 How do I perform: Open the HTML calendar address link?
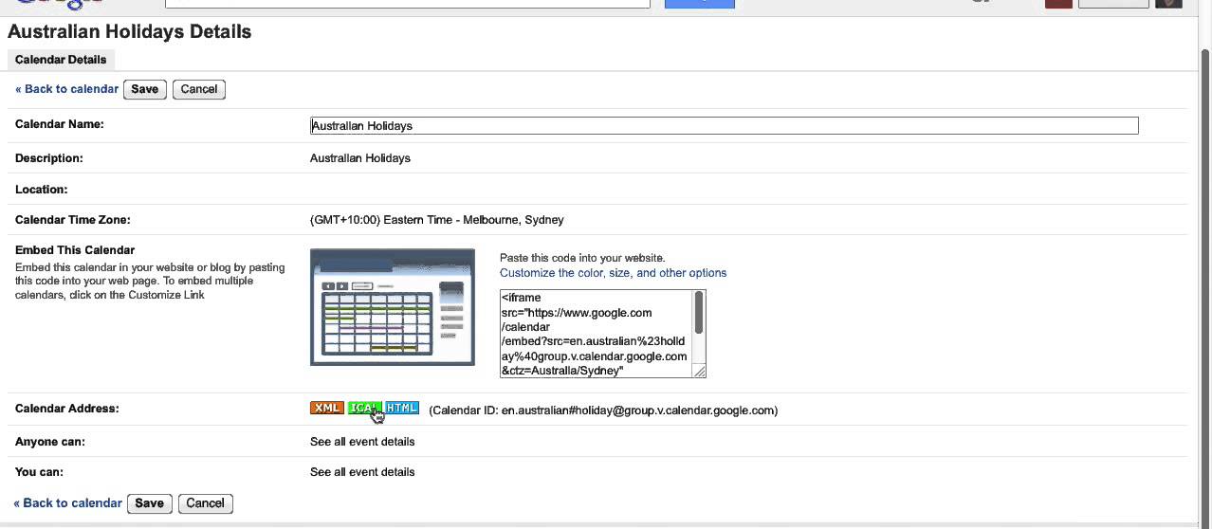pyautogui.click(x=402, y=408)
